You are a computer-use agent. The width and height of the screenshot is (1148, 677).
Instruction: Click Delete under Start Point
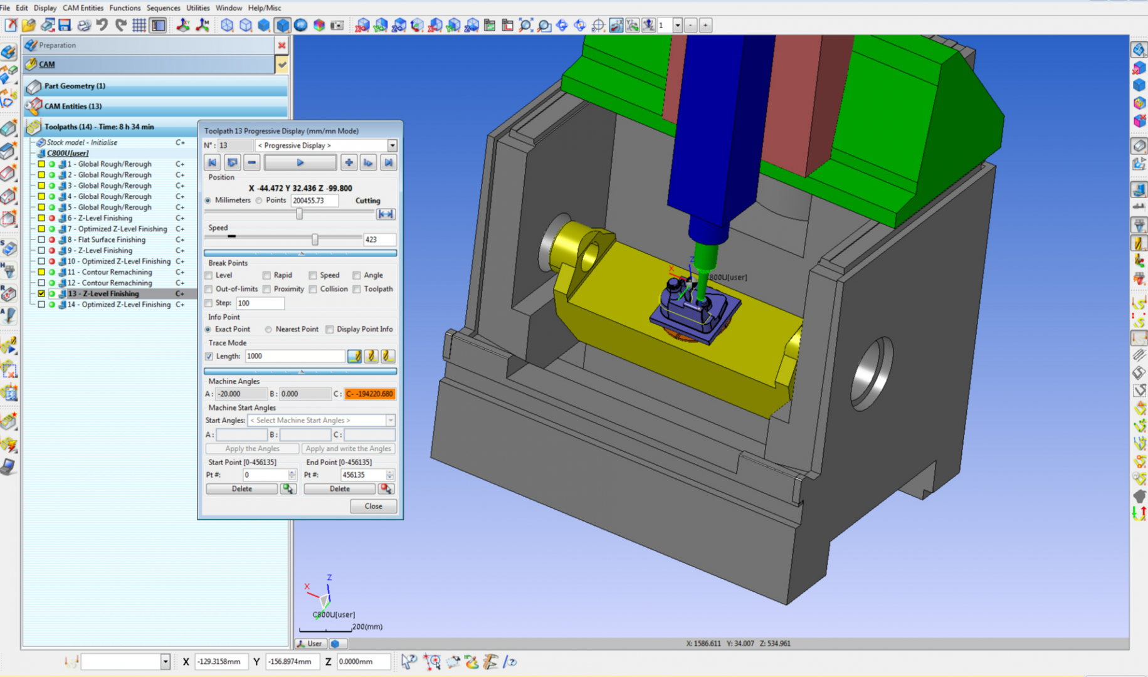pos(241,488)
